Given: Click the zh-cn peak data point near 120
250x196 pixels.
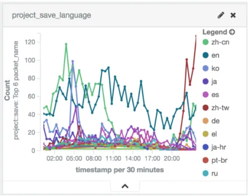Looking at the screenshot, I should click(66, 44).
